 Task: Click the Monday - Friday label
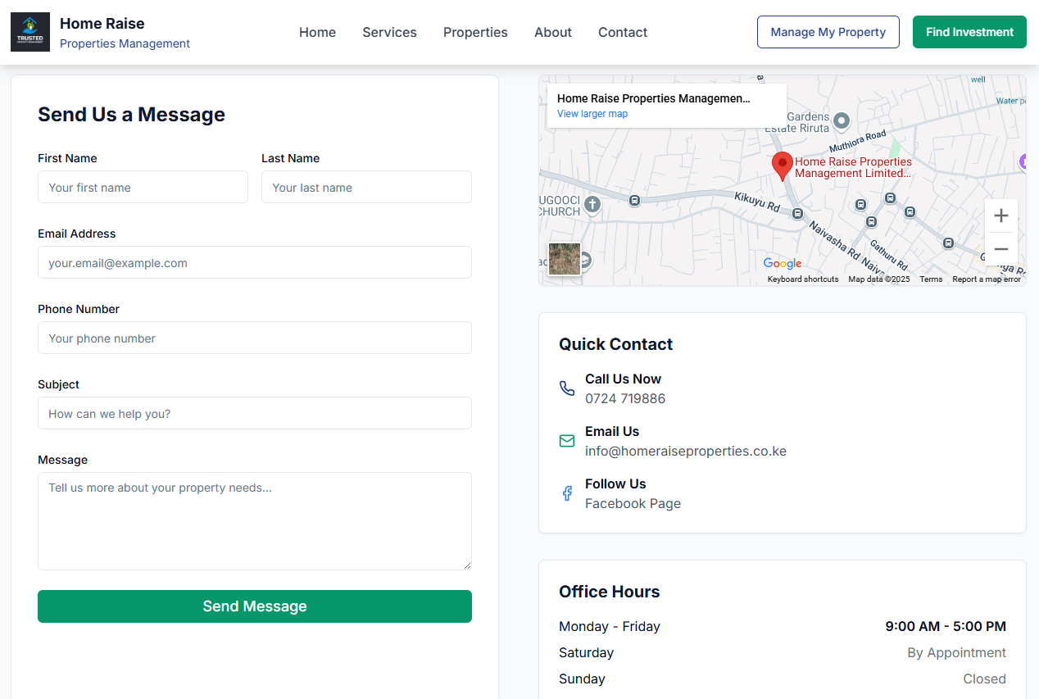click(610, 626)
